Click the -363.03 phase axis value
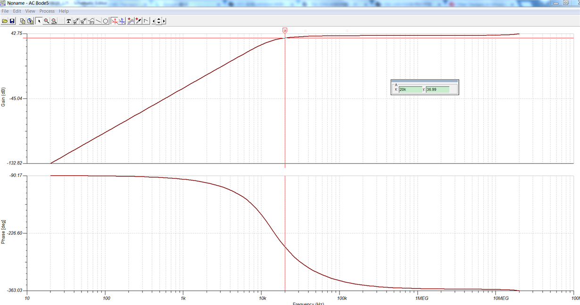580x305 pixels. [15, 290]
